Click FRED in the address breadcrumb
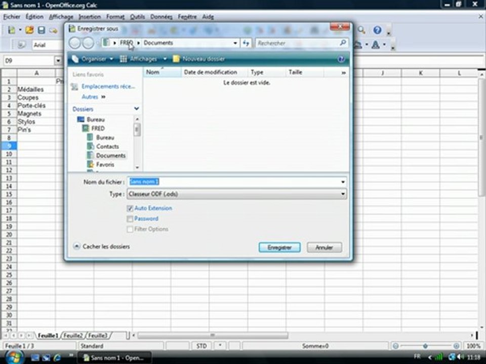This screenshot has width=486, height=364. click(x=126, y=42)
